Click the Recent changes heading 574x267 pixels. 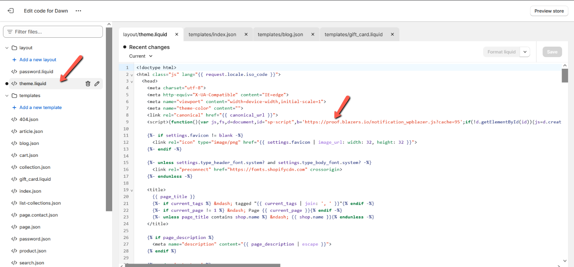[x=149, y=47]
